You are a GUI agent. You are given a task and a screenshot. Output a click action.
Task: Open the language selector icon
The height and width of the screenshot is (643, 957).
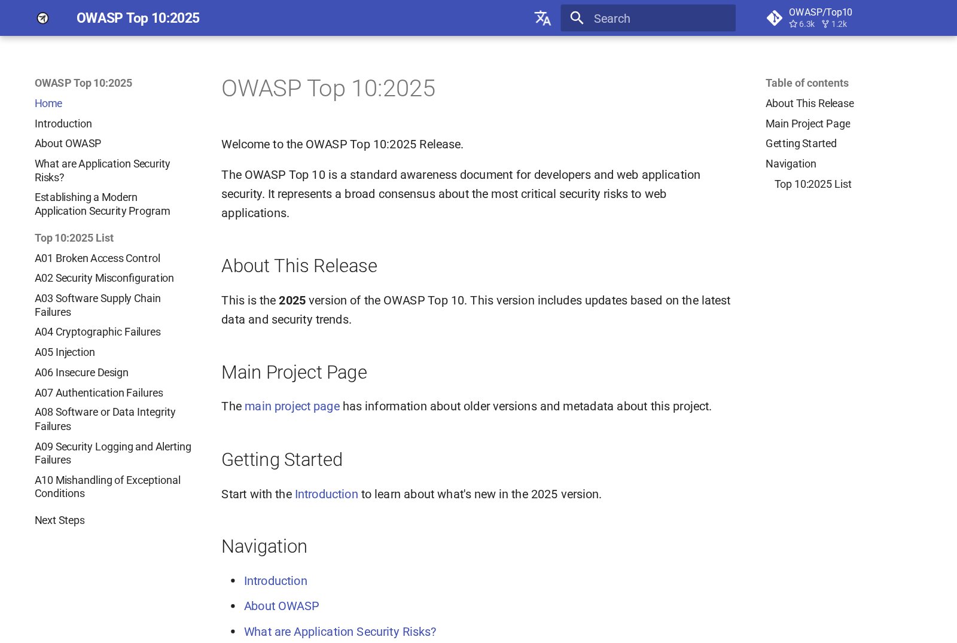542,18
